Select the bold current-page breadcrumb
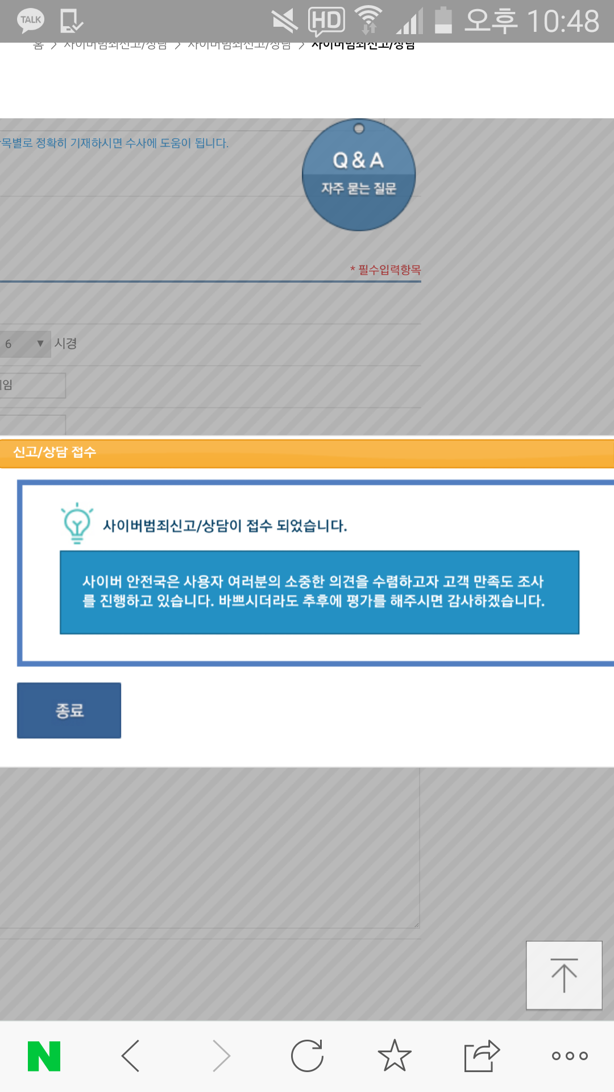Image resolution: width=614 pixels, height=1092 pixels. pos(363,45)
